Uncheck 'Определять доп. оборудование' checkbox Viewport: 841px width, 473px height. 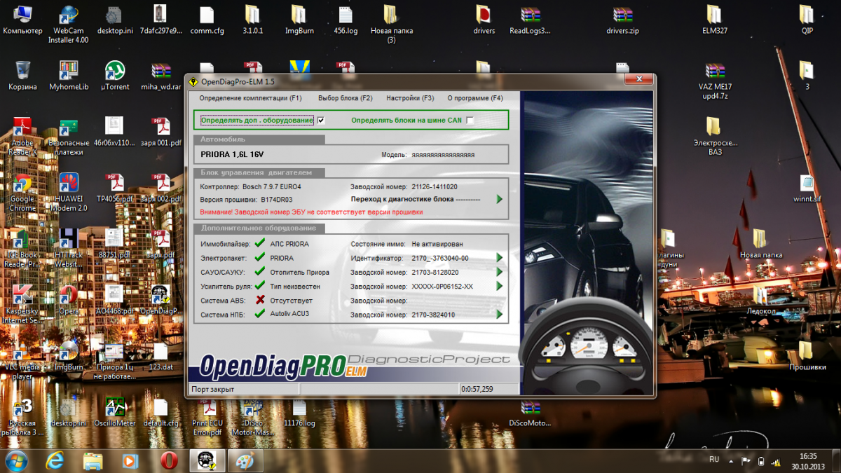click(321, 121)
